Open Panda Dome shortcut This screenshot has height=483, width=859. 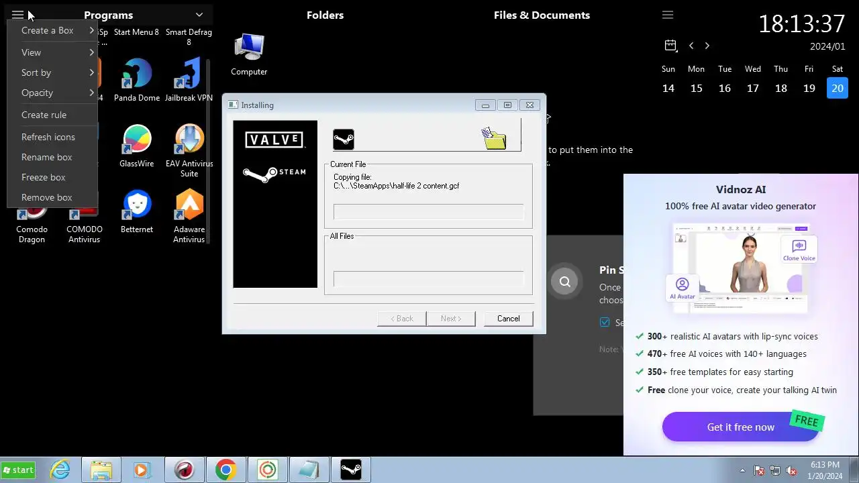point(137,80)
